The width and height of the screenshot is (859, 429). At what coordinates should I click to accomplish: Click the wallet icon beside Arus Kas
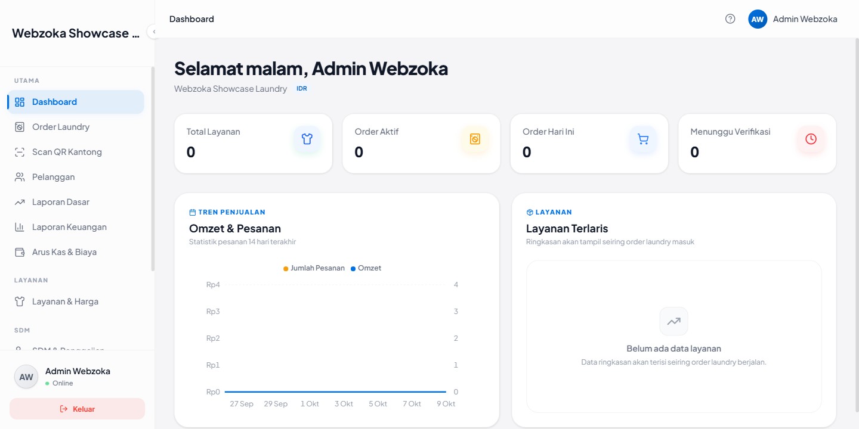pyautogui.click(x=20, y=252)
